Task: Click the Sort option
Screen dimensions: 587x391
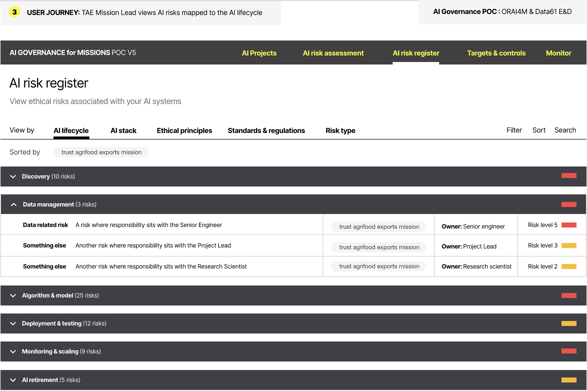Action: (x=539, y=130)
